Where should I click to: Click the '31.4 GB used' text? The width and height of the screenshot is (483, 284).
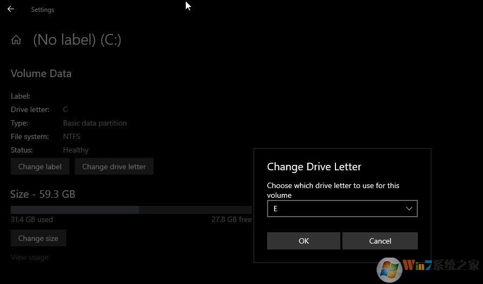pos(32,219)
